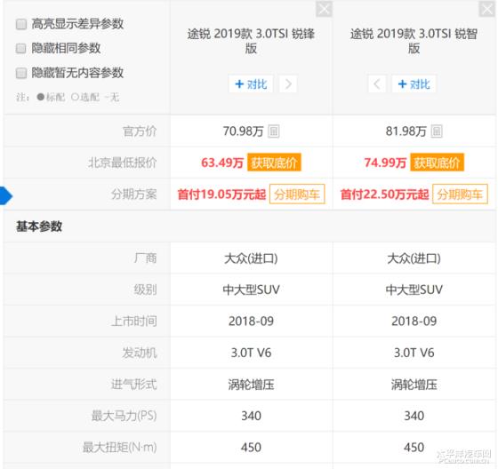Select 450 torque in the 锐智版 column
The height and width of the screenshot is (469, 498).
click(414, 448)
